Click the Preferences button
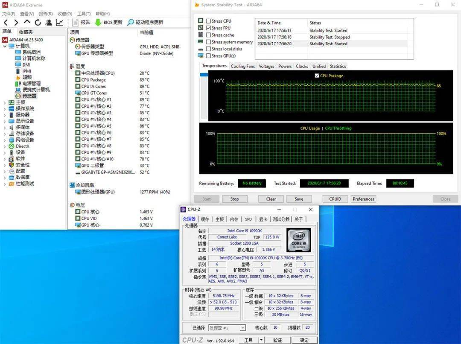Viewport: 461px width, 344px height. [363, 199]
